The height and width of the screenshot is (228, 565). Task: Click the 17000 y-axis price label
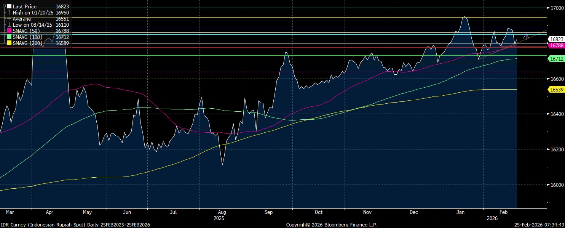point(557,8)
